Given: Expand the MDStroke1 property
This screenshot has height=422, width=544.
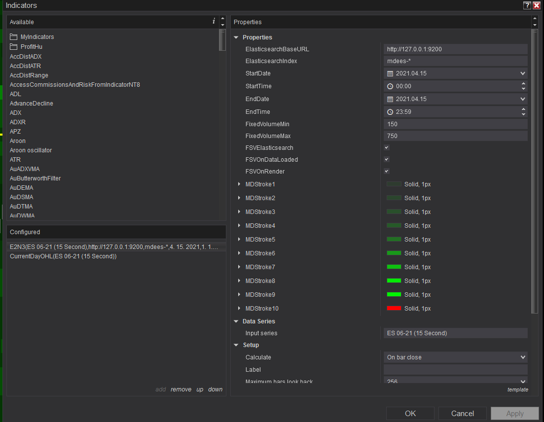Looking at the screenshot, I should pyautogui.click(x=239, y=184).
